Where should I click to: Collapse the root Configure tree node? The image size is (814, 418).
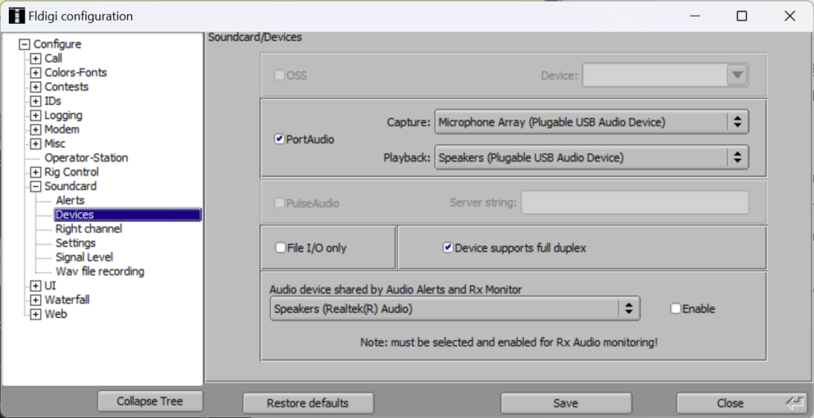(x=25, y=45)
